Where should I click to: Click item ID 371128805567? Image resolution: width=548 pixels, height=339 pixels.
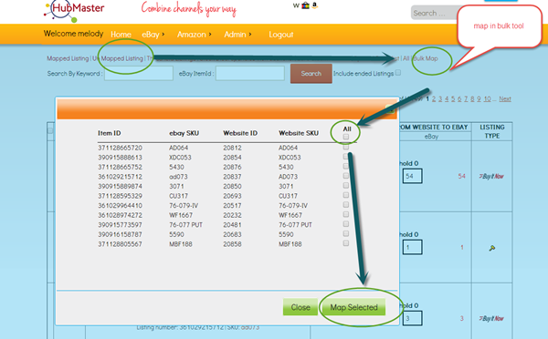[x=120, y=244]
